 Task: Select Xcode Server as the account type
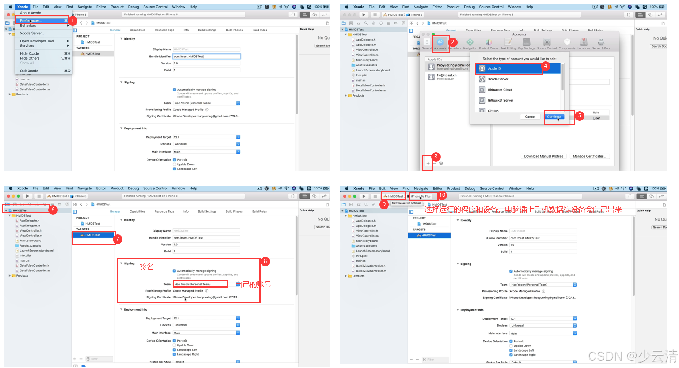[x=517, y=79]
